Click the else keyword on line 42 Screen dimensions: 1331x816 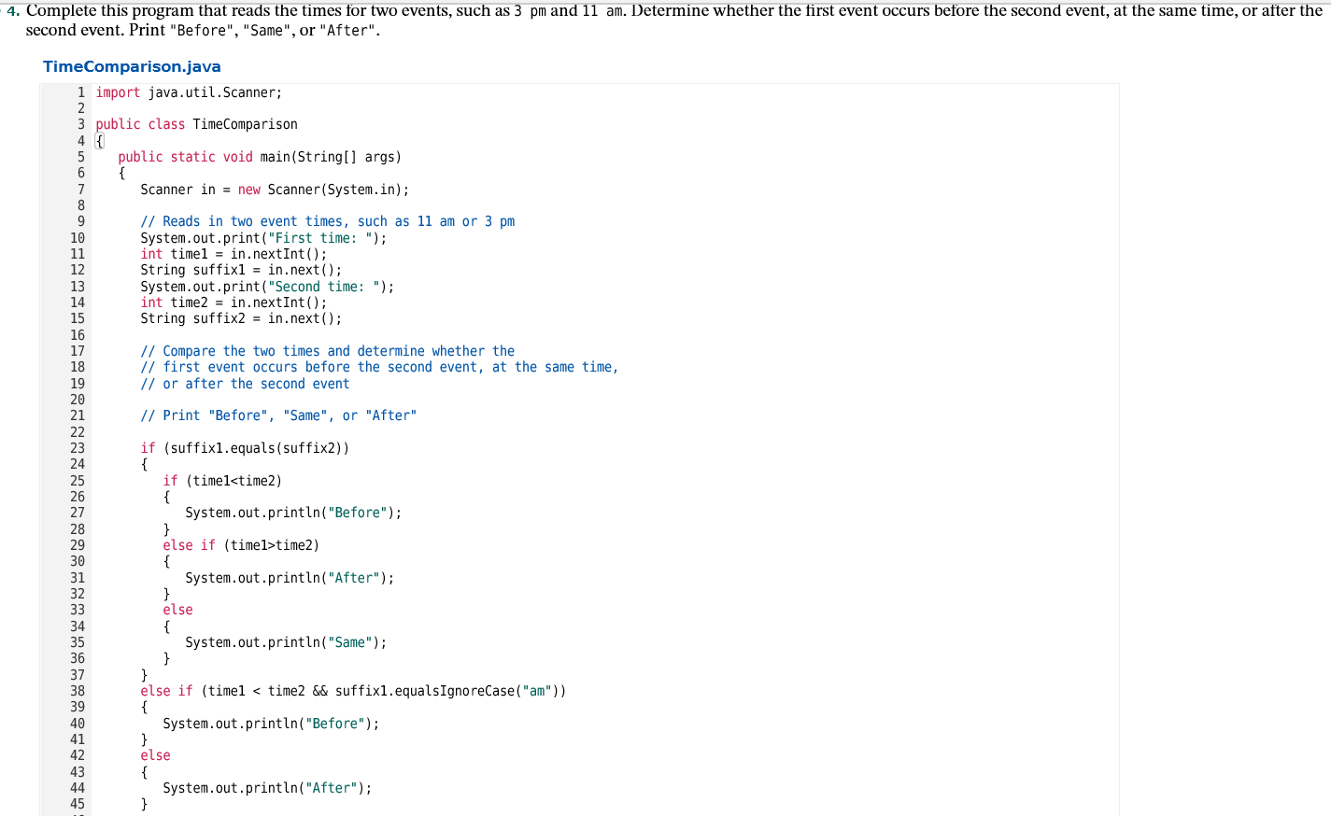[x=155, y=755]
